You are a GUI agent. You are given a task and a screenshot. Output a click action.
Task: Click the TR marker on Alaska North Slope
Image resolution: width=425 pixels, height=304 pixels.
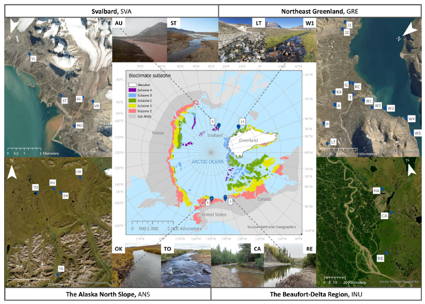click(57, 274)
